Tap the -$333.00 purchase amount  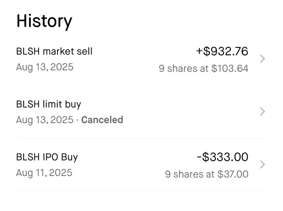(223, 157)
